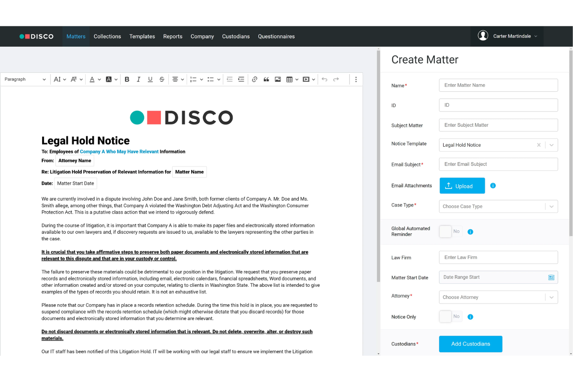
Task: Insert a hyperlink
Action: pyautogui.click(x=255, y=79)
